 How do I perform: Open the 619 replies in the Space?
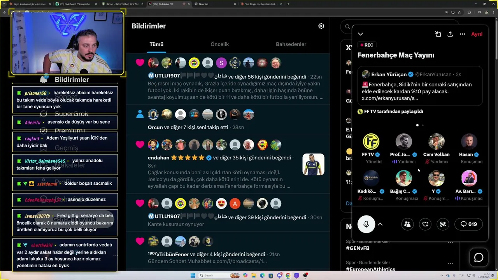click(468, 224)
